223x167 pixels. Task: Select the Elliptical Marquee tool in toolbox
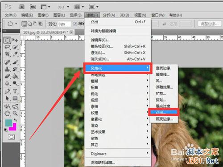[x=7, y=40]
